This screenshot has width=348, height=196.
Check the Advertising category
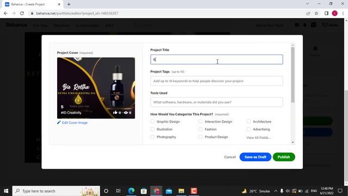[x=248, y=129]
